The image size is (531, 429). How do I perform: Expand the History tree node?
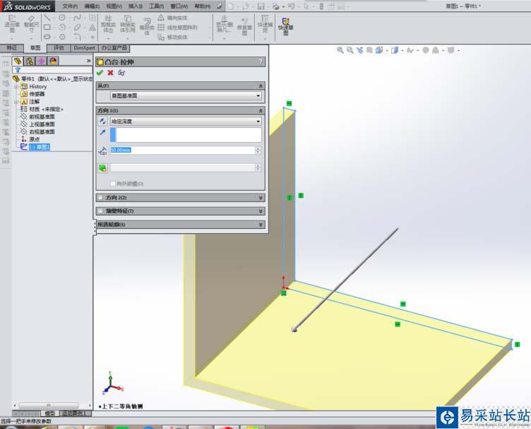pyautogui.click(x=16, y=86)
